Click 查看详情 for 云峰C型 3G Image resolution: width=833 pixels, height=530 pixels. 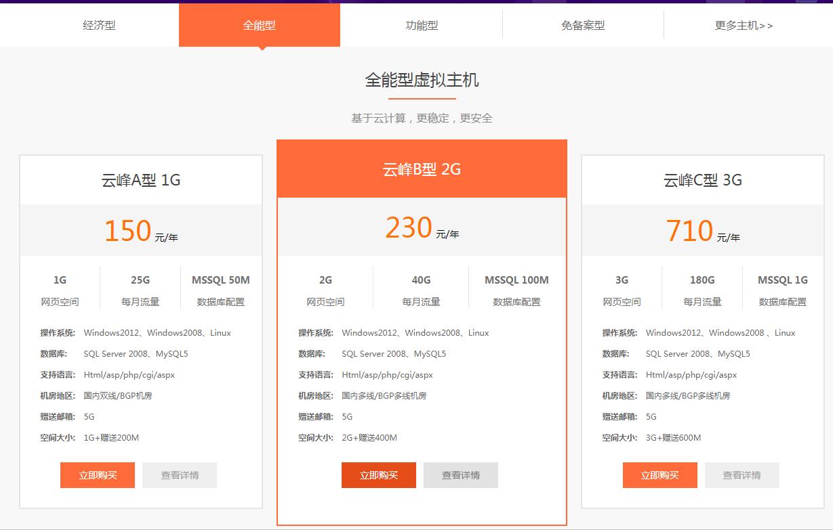tap(742, 475)
